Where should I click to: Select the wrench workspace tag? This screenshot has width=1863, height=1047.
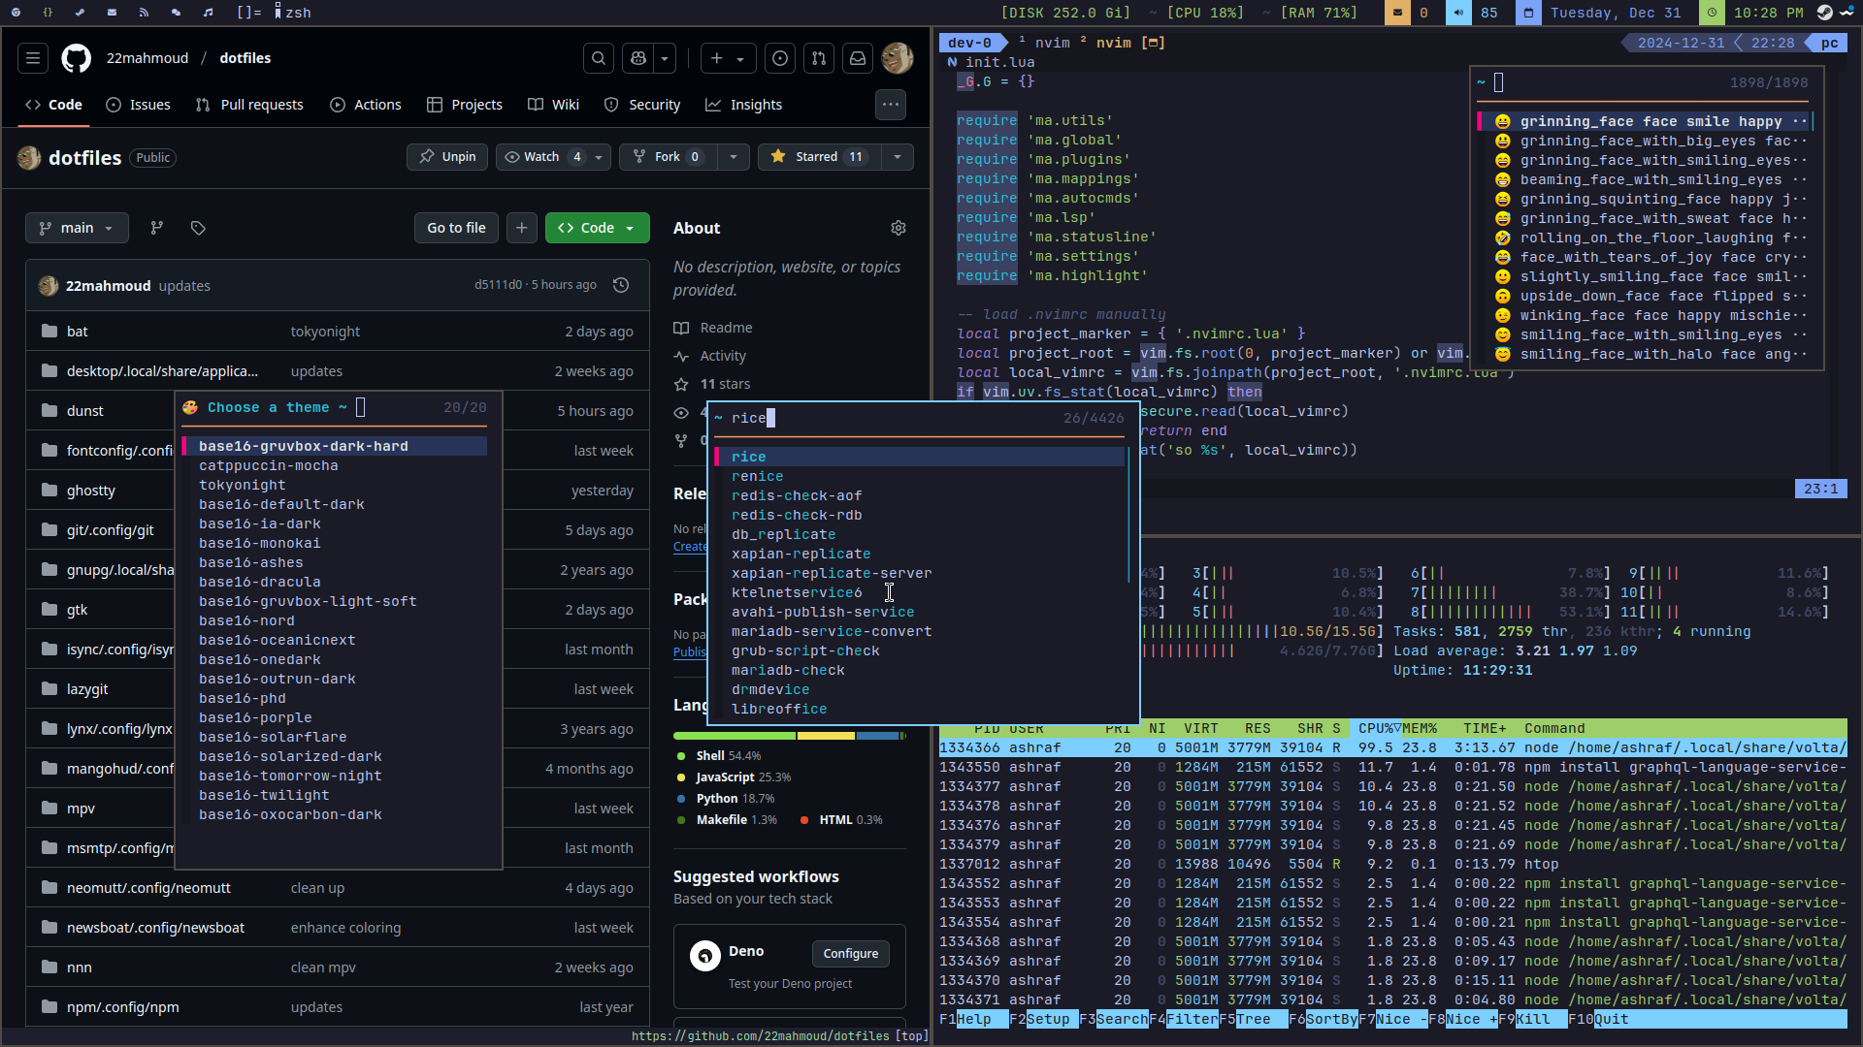80,13
